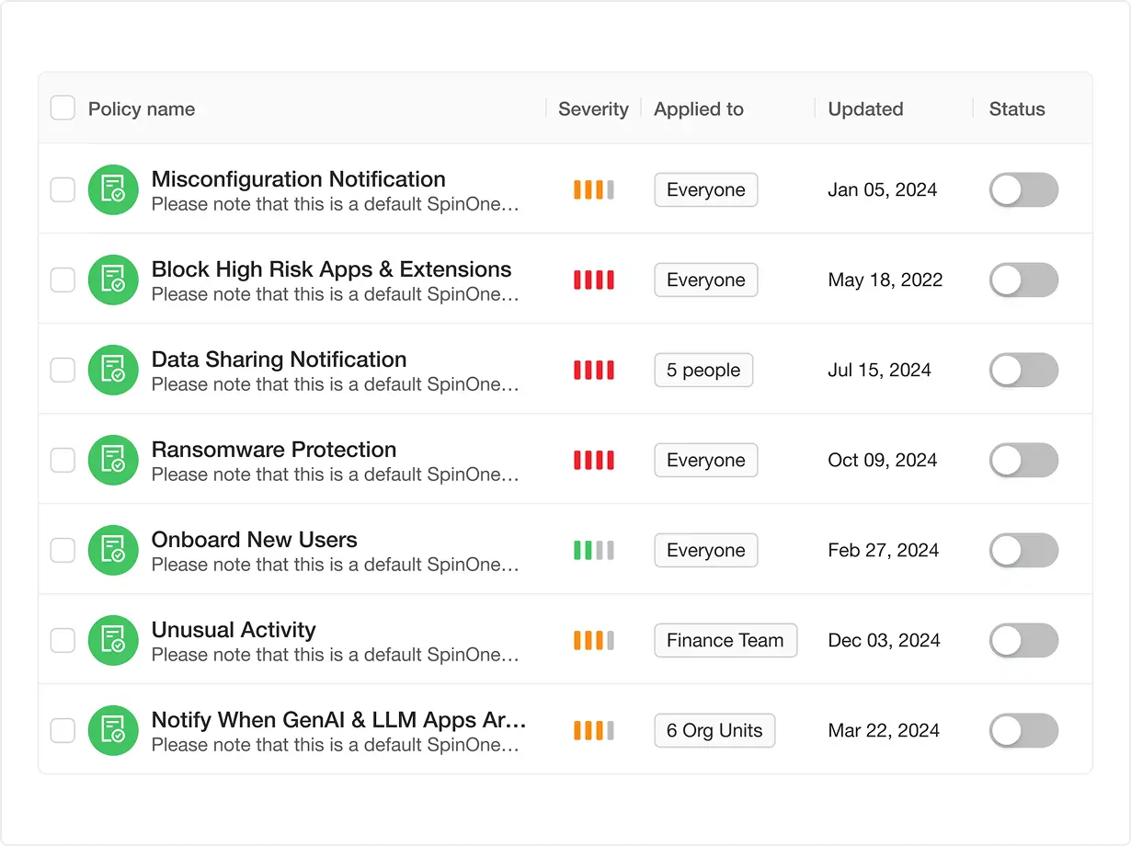Click the 5 people applied-to tag
Screen dimensions: 1131x846
(x=703, y=371)
